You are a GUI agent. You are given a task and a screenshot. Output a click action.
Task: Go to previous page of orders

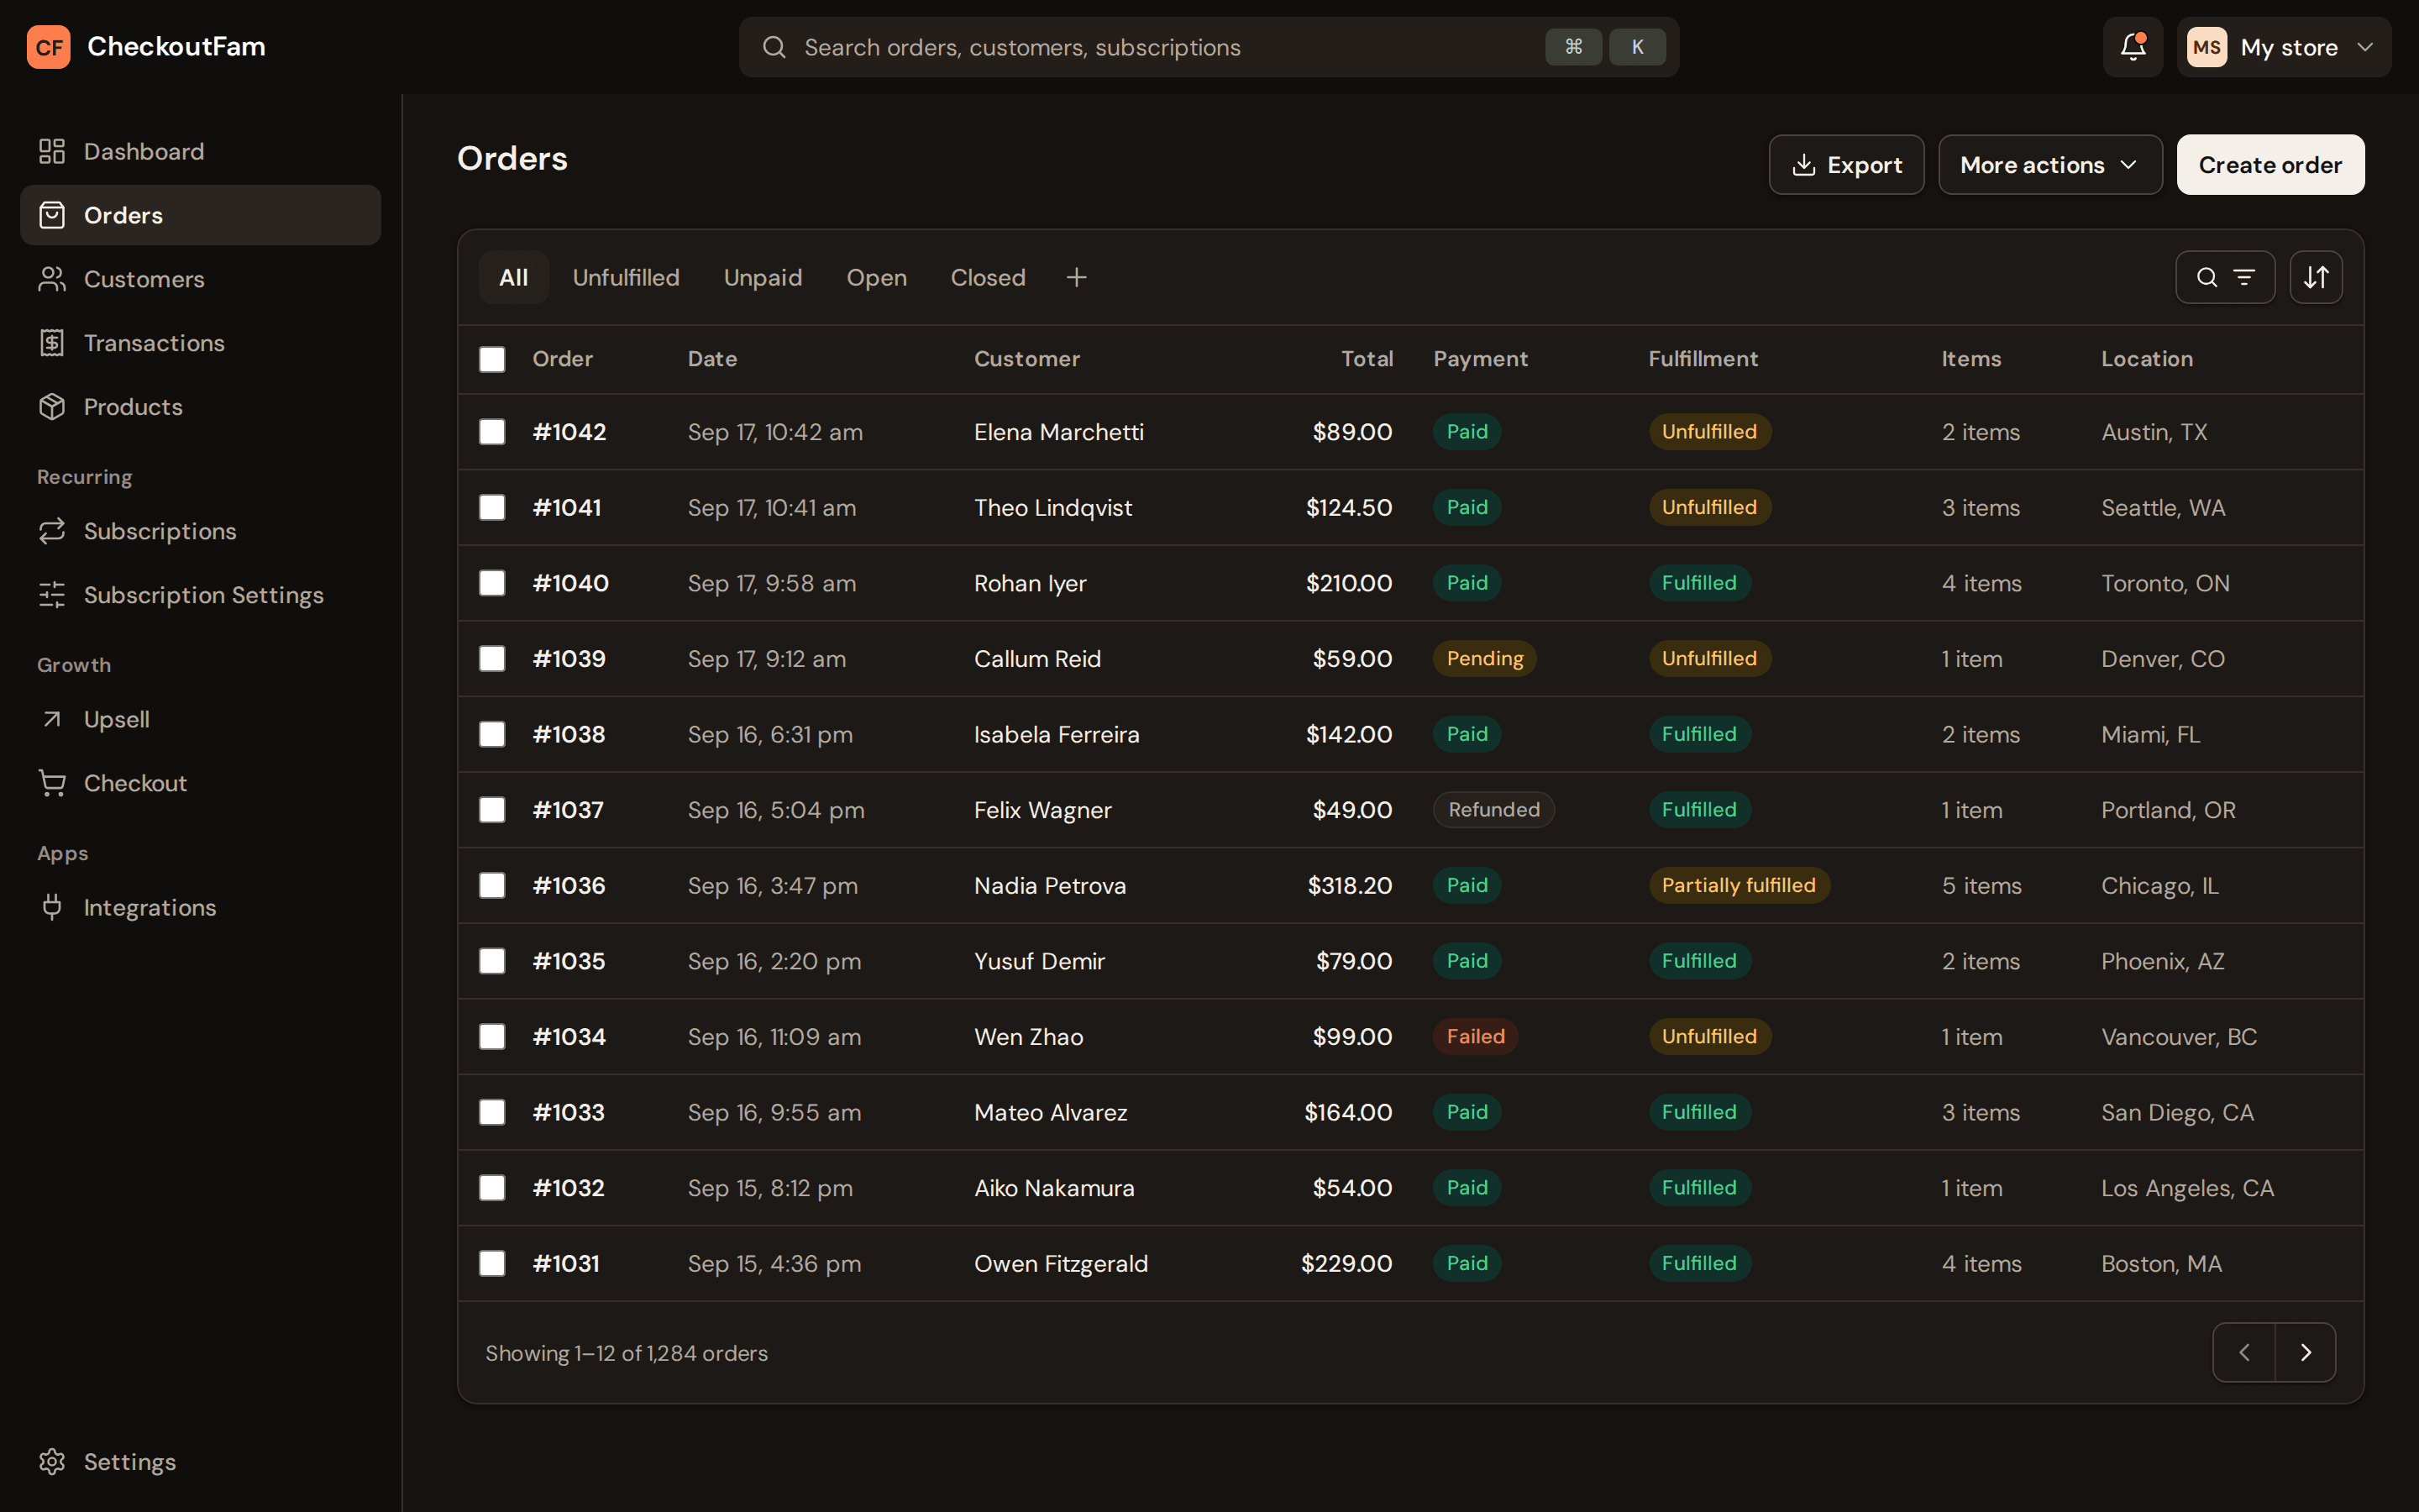[x=2244, y=1352]
